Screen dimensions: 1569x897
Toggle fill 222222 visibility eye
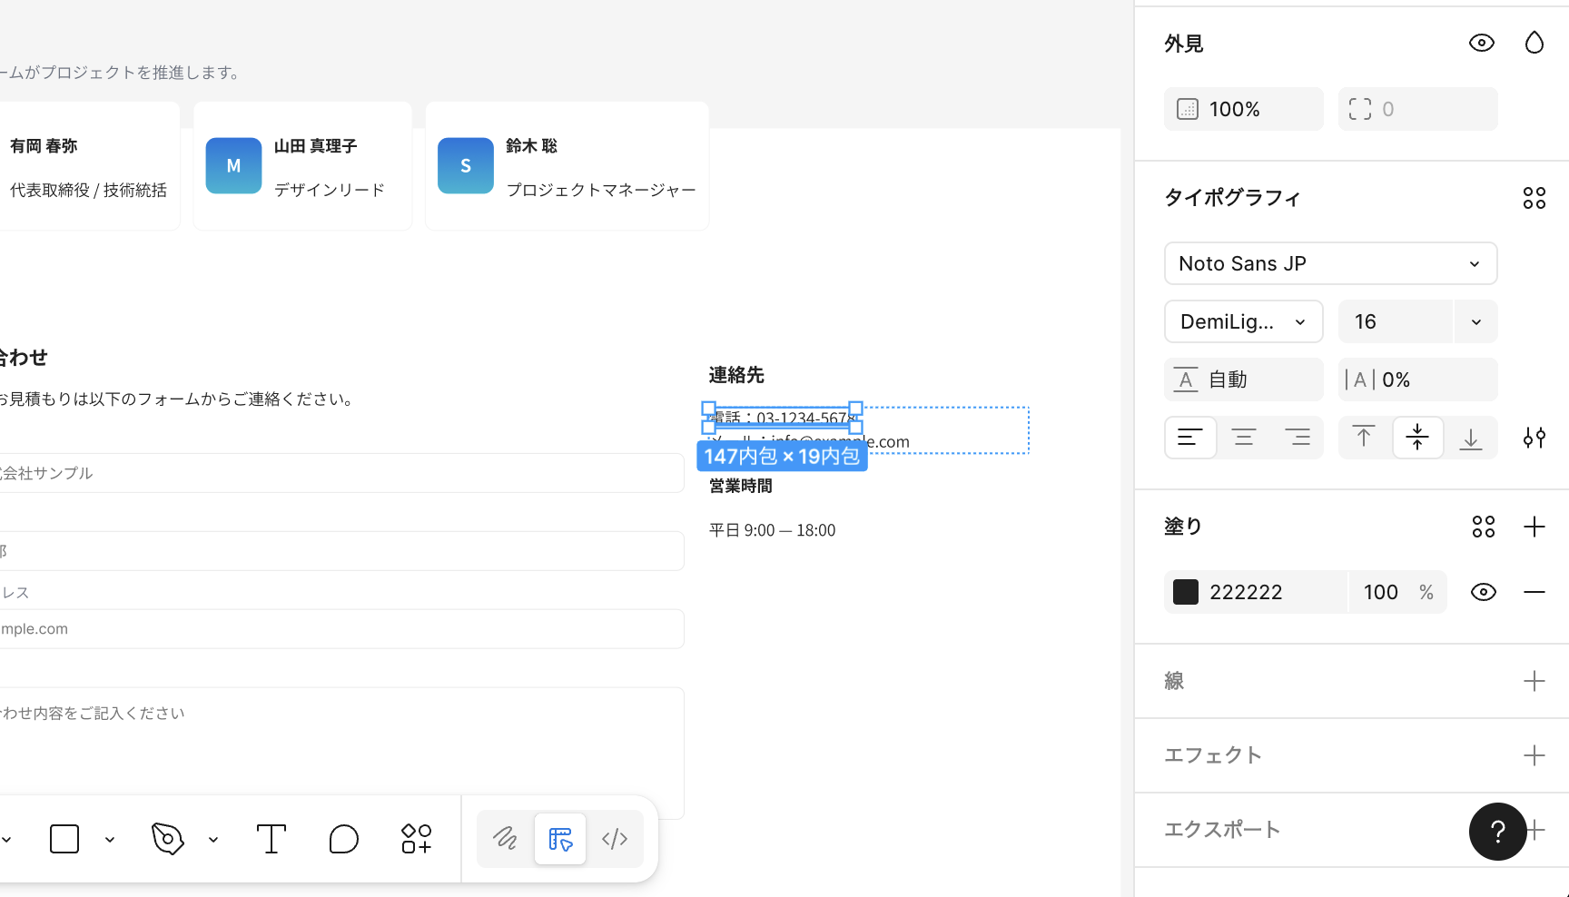point(1483,592)
